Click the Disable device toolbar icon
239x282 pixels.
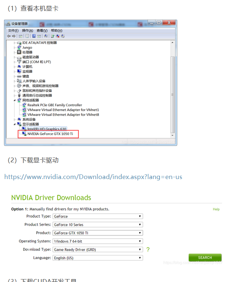click(62, 36)
